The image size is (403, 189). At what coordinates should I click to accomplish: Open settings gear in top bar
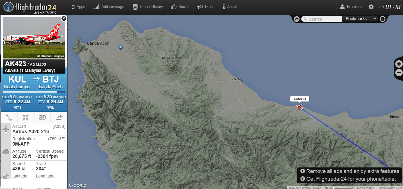click(371, 7)
